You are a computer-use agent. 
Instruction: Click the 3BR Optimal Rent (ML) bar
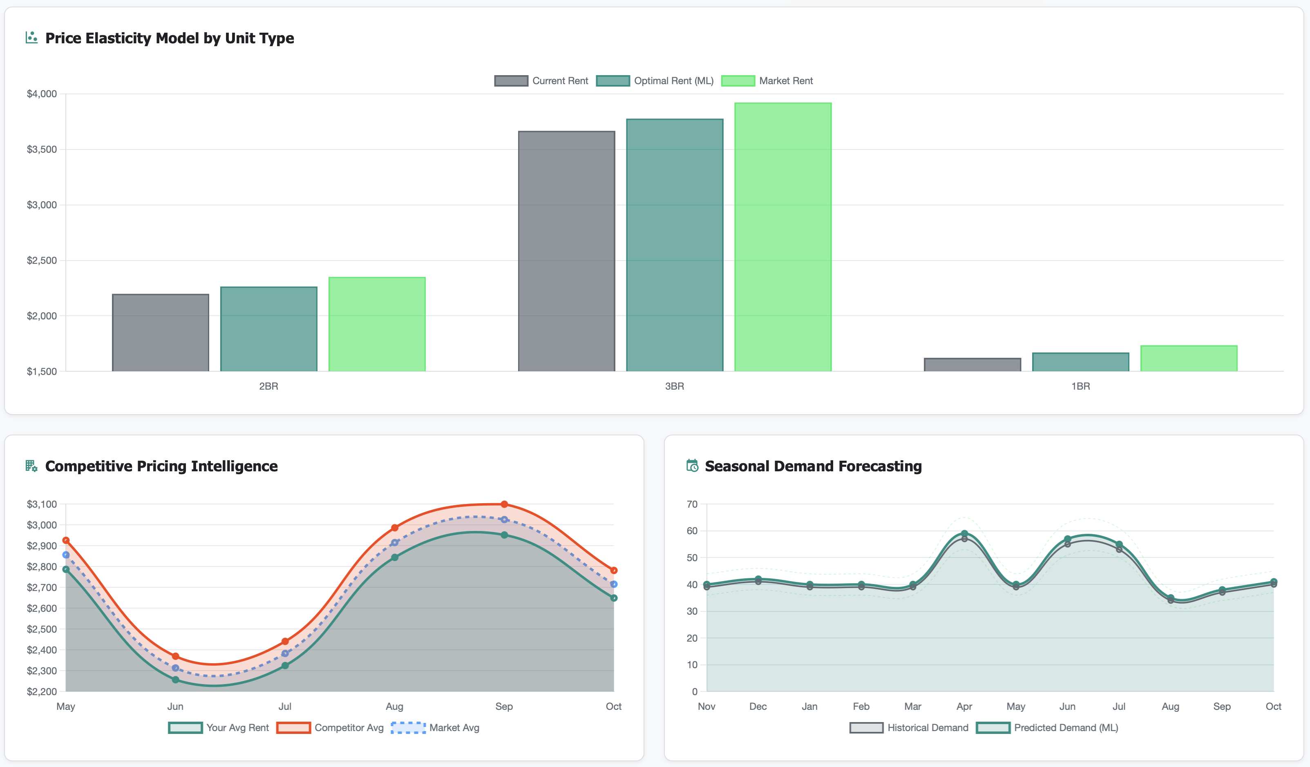click(674, 245)
